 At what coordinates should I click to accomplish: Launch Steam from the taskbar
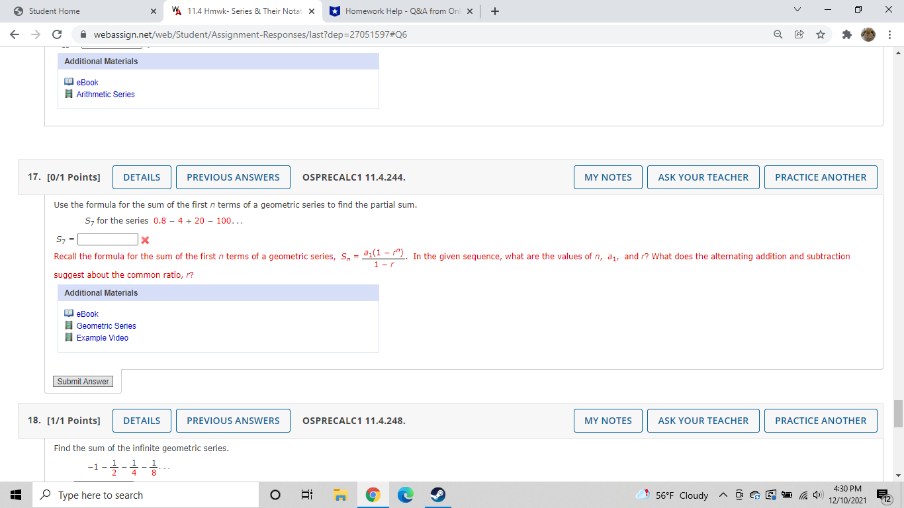(437, 494)
